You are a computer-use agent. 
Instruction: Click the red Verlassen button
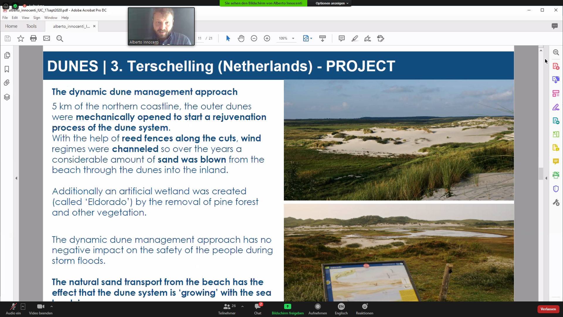tap(548, 309)
